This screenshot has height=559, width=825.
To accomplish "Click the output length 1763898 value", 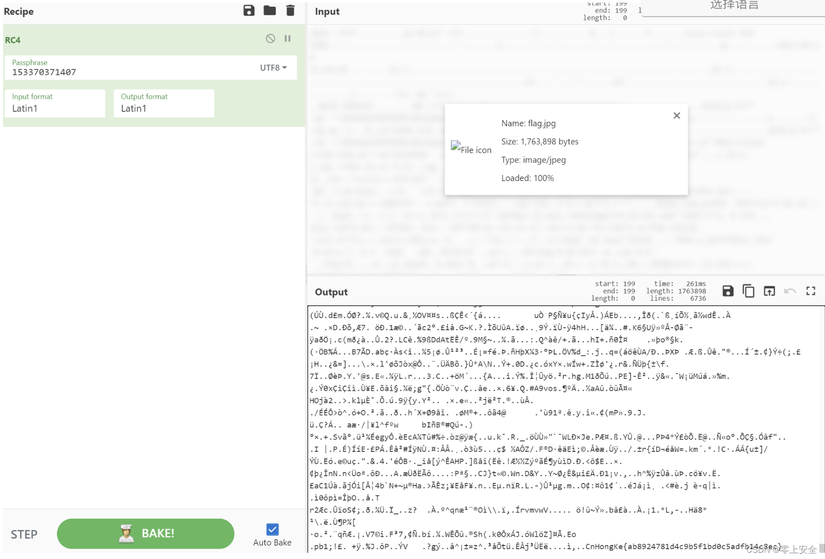I will coord(692,291).
